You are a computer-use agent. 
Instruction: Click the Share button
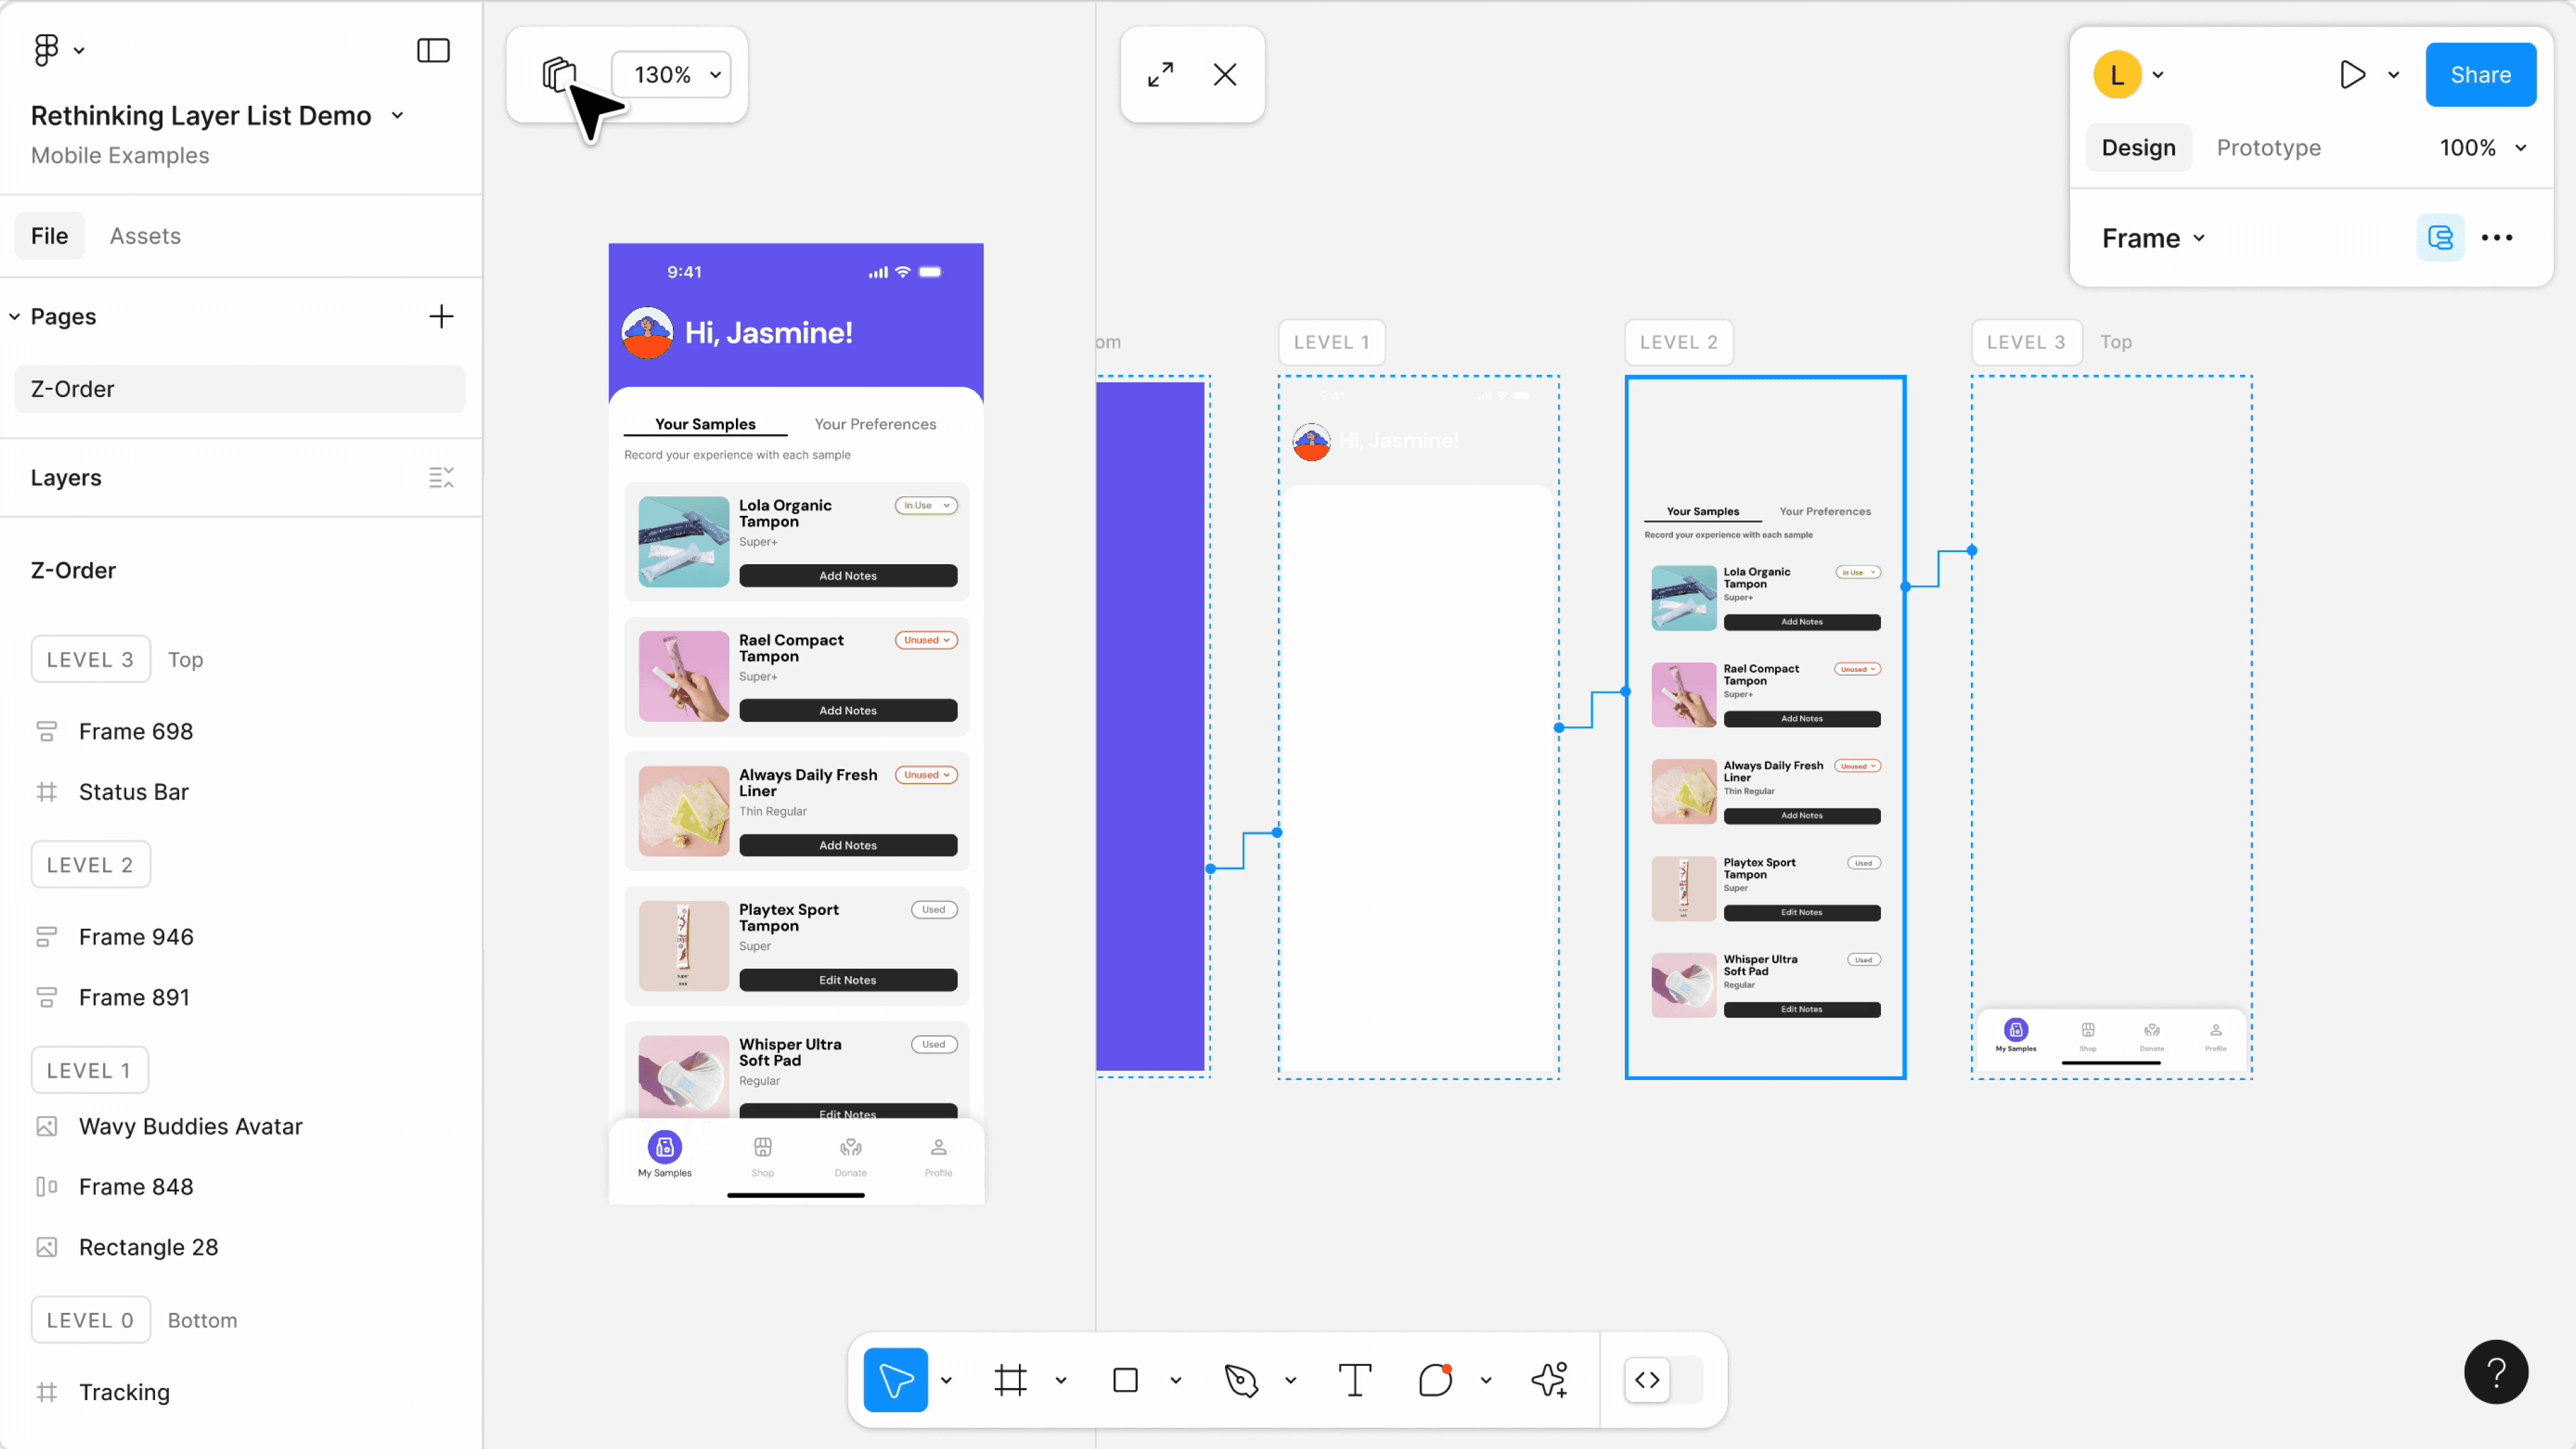[x=2480, y=75]
